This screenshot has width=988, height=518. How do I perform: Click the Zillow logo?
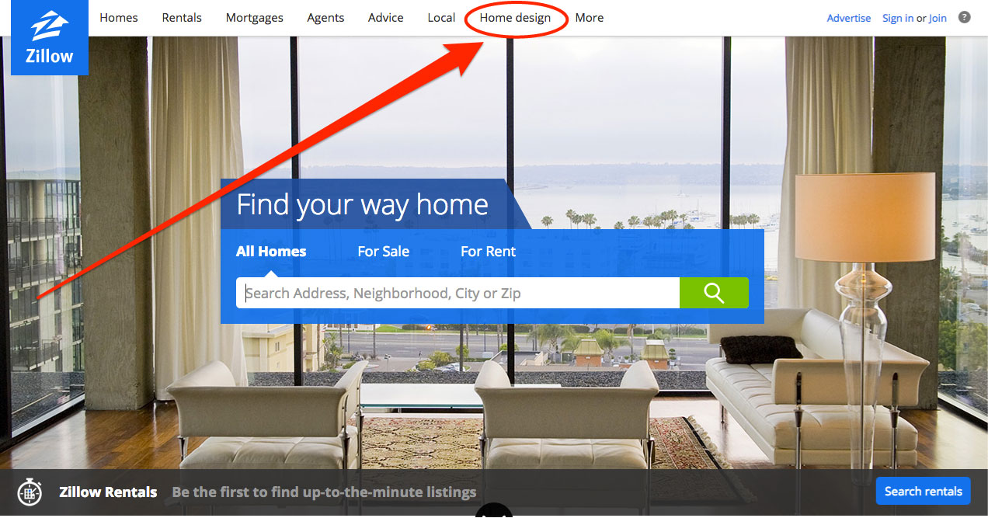[x=50, y=37]
